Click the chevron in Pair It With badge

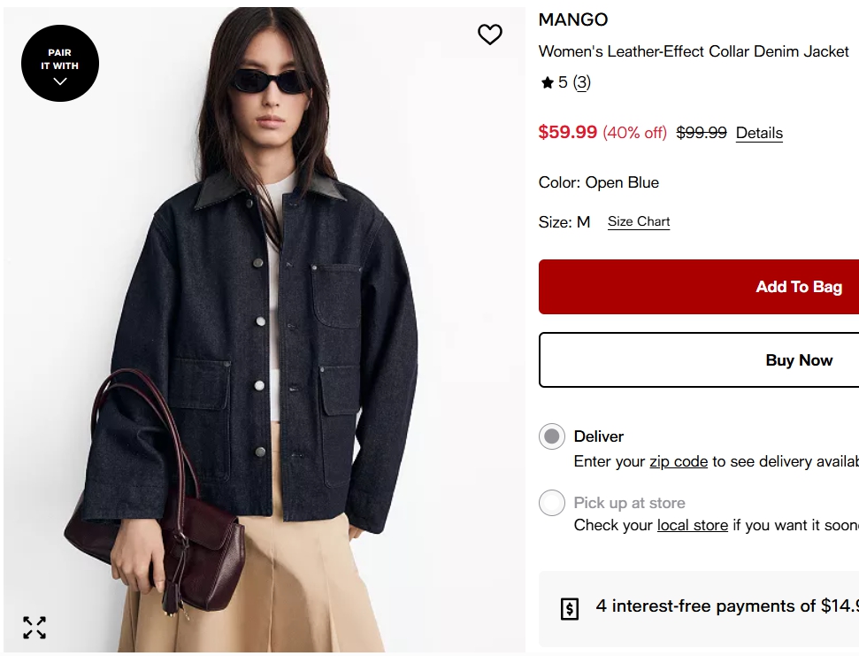(x=60, y=81)
